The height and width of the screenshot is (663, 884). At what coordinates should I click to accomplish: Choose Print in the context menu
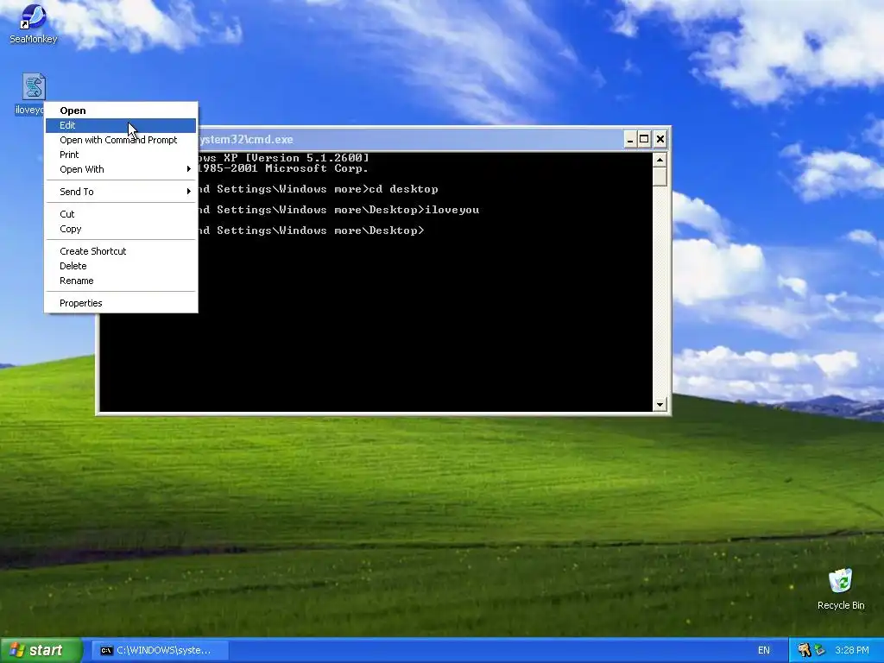pos(121,155)
